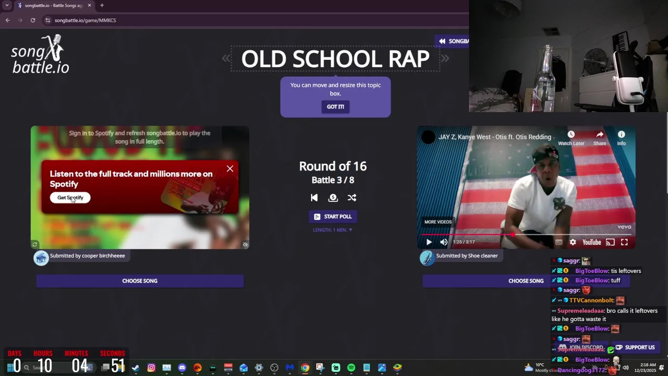This screenshot has height=376, width=668.
Task: Add video to Watch Later
Action: point(571,138)
